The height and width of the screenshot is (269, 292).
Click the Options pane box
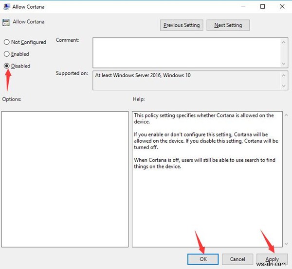pos(65,179)
